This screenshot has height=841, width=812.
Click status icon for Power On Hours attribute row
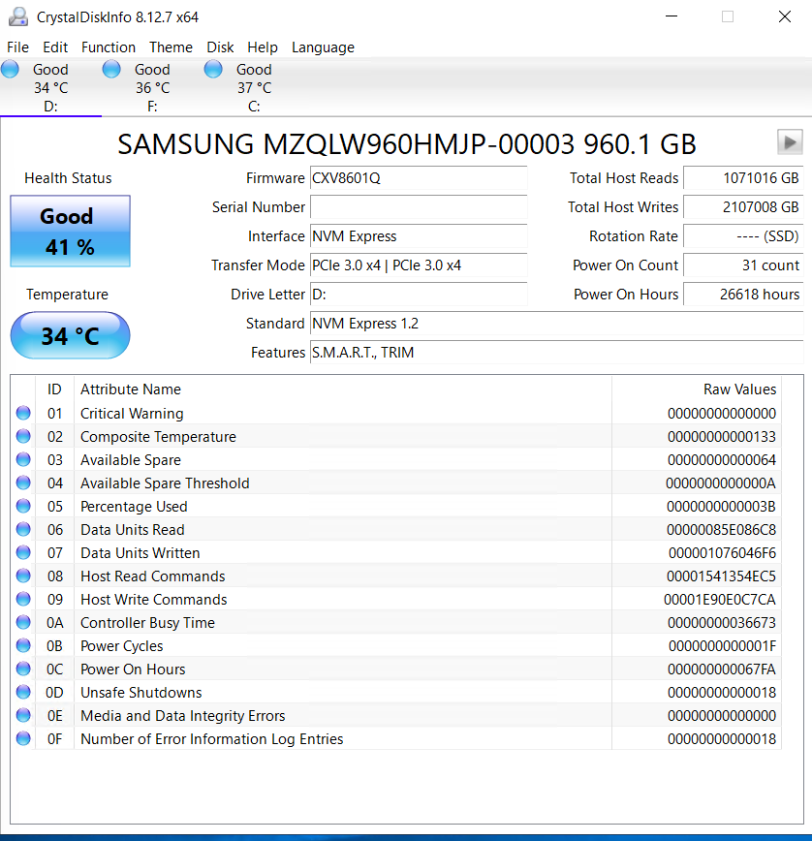(23, 669)
